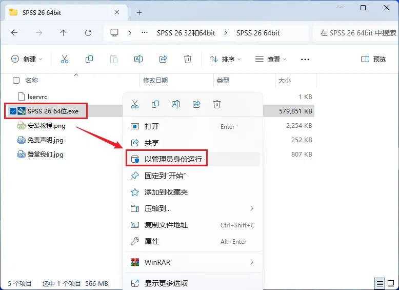Click the chevron after SPSS 26 32和64bit
The width and height of the screenshot is (399, 290).
[x=226, y=33]
